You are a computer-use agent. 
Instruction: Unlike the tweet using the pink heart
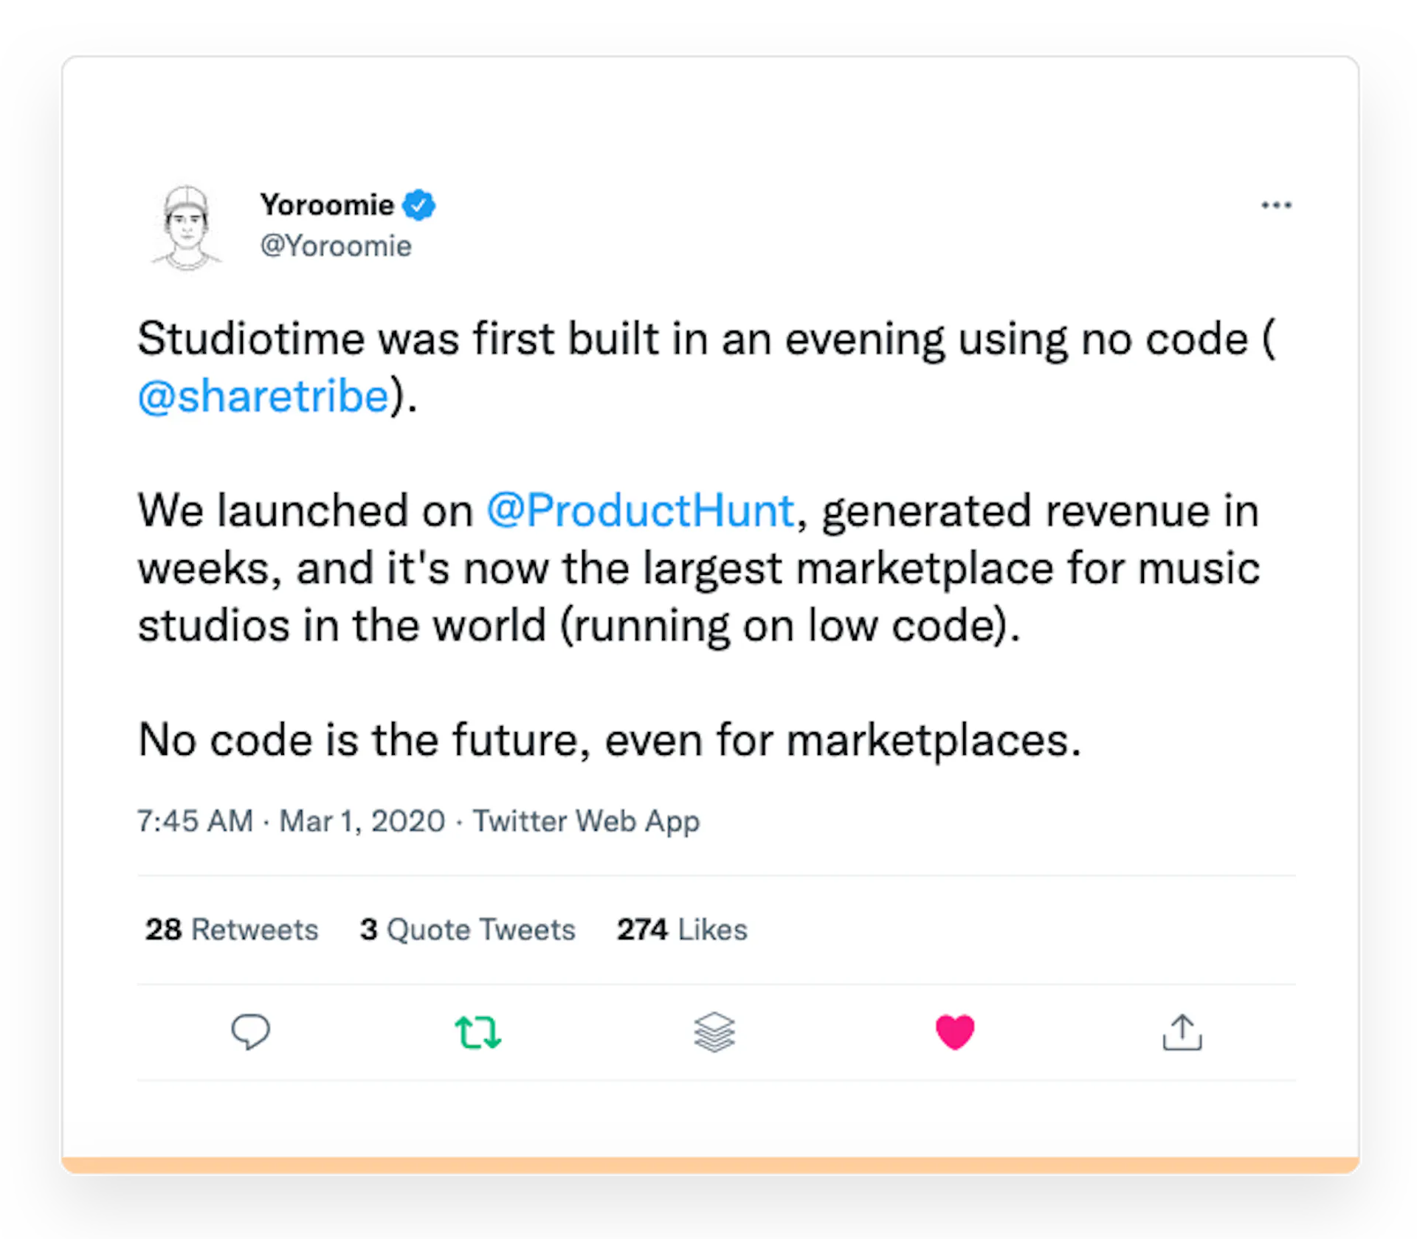[x=956, y=1032]
